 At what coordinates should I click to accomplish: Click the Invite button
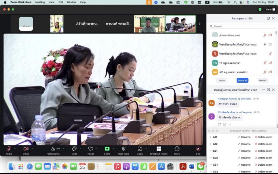[x=221, y=80]
